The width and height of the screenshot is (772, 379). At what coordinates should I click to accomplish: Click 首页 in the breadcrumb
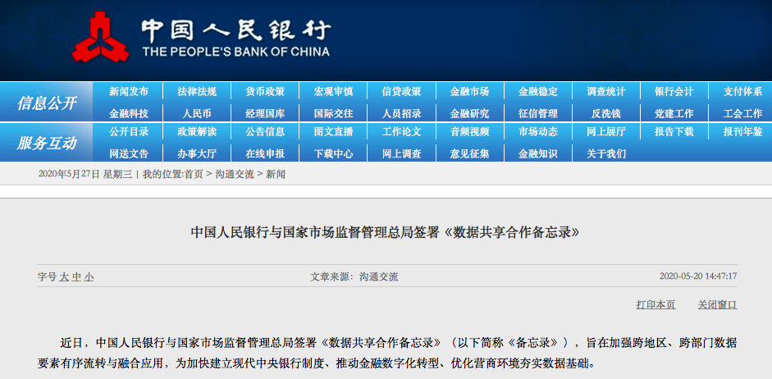[x=194, y=175]
